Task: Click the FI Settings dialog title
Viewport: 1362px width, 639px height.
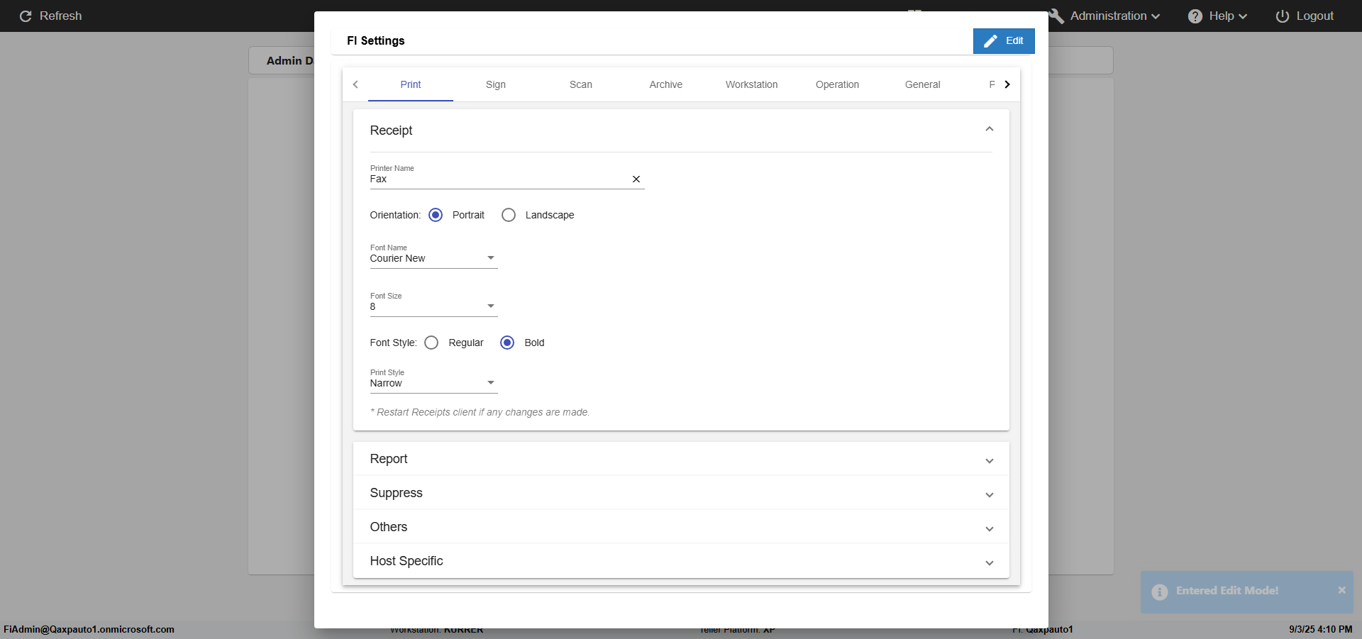Action: pos(376,40)
